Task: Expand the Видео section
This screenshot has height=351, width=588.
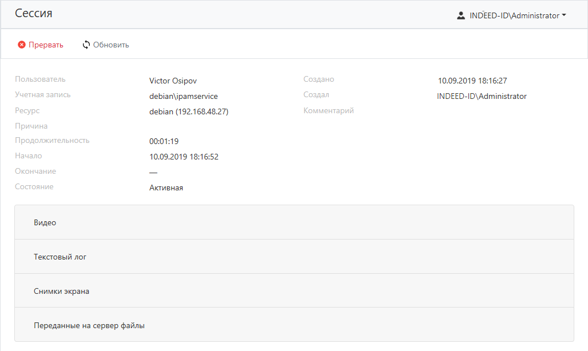Action: [x=45, y=222]
